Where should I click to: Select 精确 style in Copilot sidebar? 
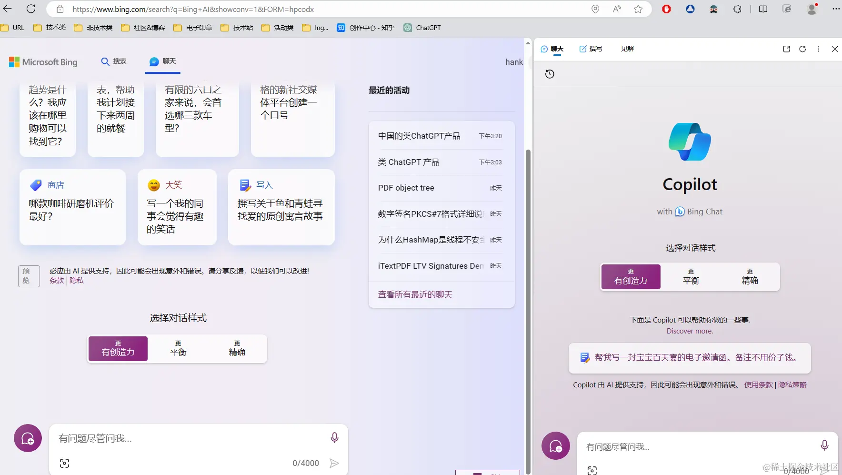[750, 277]
